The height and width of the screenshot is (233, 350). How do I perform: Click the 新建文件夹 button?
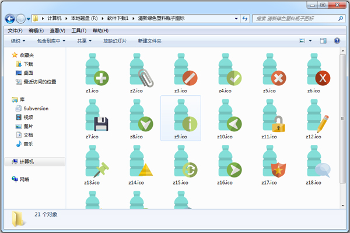point(149,41)
